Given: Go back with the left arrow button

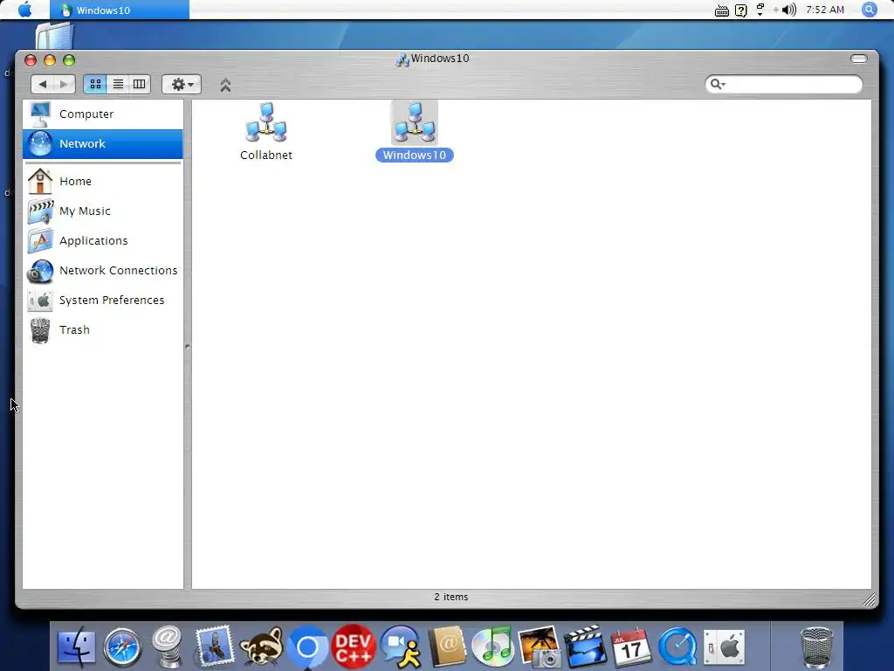Looking at the screenshot, I should click(42, 85).
